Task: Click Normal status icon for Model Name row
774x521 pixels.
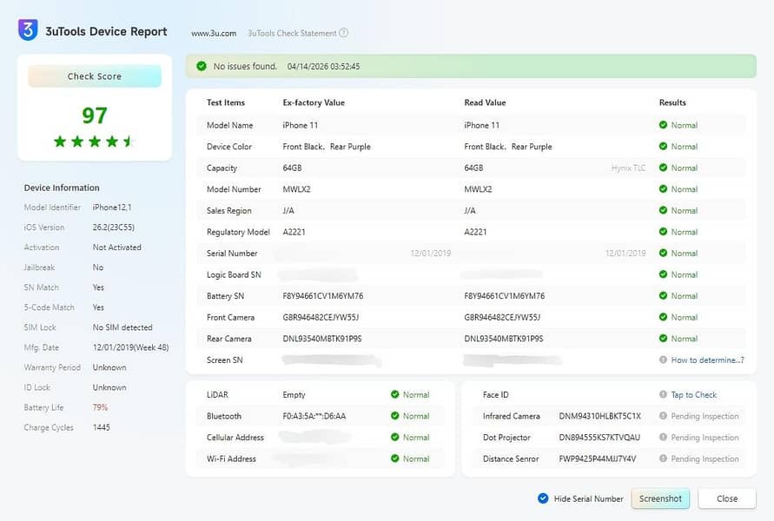Action: click(664, 125)
